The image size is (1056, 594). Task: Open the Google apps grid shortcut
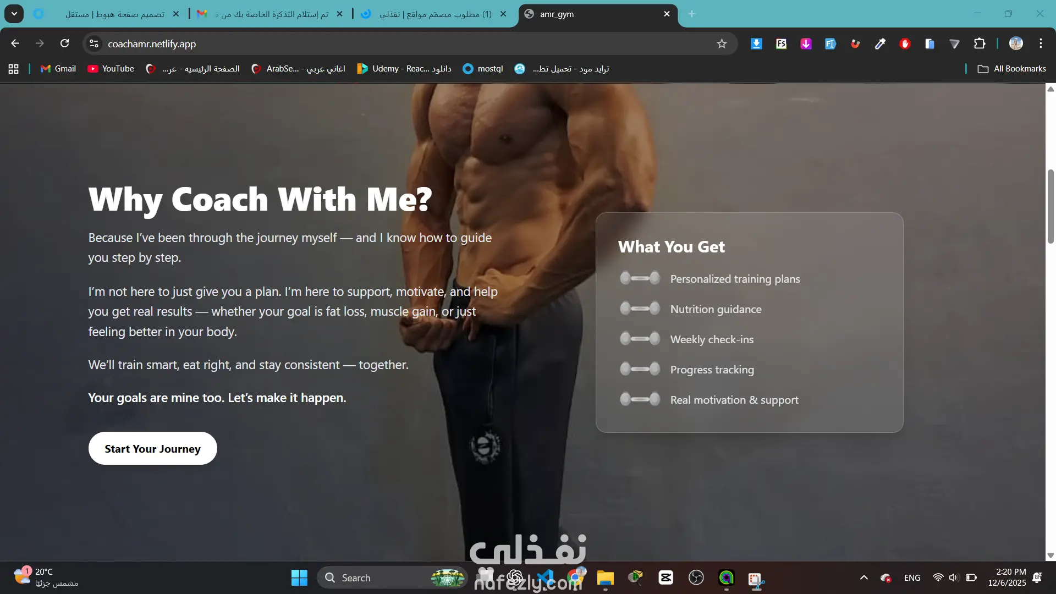click(14, 69)
